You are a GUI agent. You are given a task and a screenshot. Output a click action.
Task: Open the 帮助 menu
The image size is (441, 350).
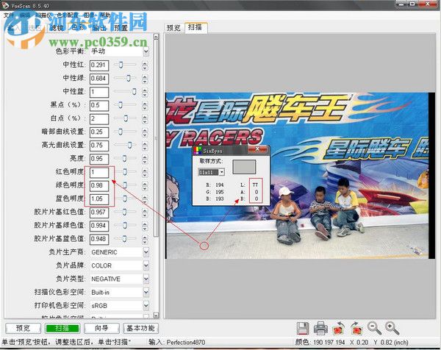[105, 15]
